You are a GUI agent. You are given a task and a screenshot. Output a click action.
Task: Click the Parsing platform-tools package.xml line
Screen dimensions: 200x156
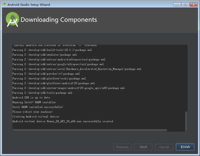point(49,79)
